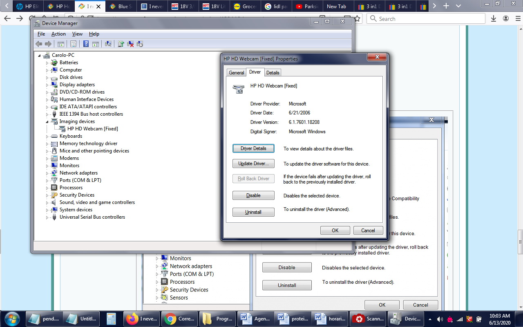The image size is (523, 327).
Task: Expand the Monitors category in Device Manager
Action: [47, 166]
